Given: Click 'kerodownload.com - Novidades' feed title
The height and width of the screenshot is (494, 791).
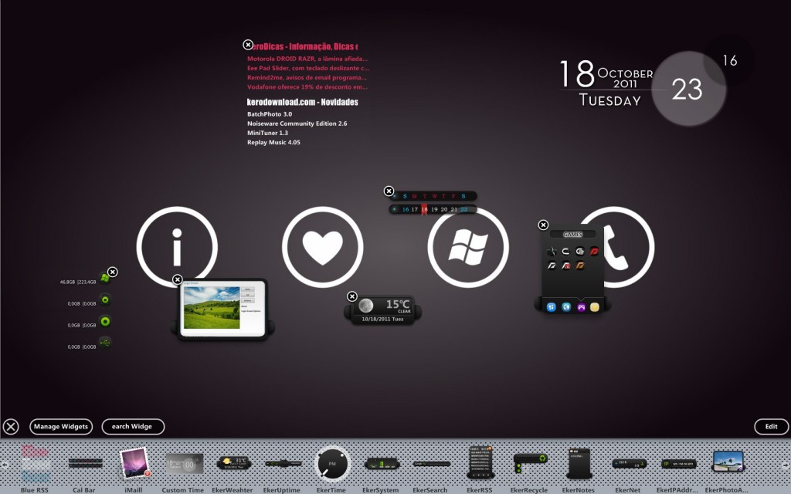Looking at the screenshot, I should coord(302,102).
